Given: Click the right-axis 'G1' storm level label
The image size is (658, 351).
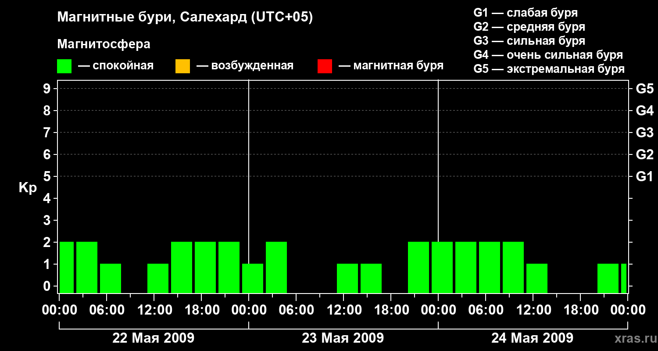Looking at the screenshot, I should [645, 176].
